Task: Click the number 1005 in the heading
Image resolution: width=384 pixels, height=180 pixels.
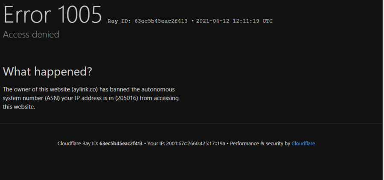Action: point(79,16)
